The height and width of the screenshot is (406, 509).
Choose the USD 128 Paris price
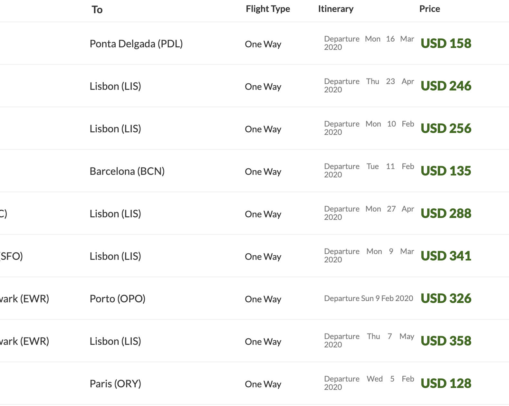(446, 383)
